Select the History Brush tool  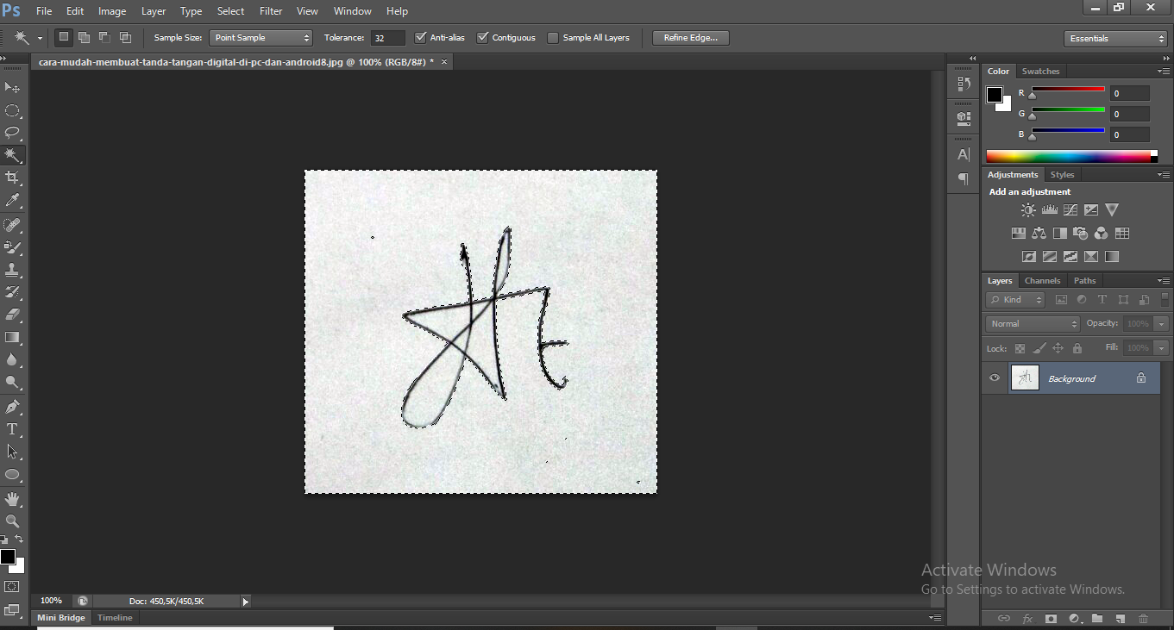click(x=12, y=292)
